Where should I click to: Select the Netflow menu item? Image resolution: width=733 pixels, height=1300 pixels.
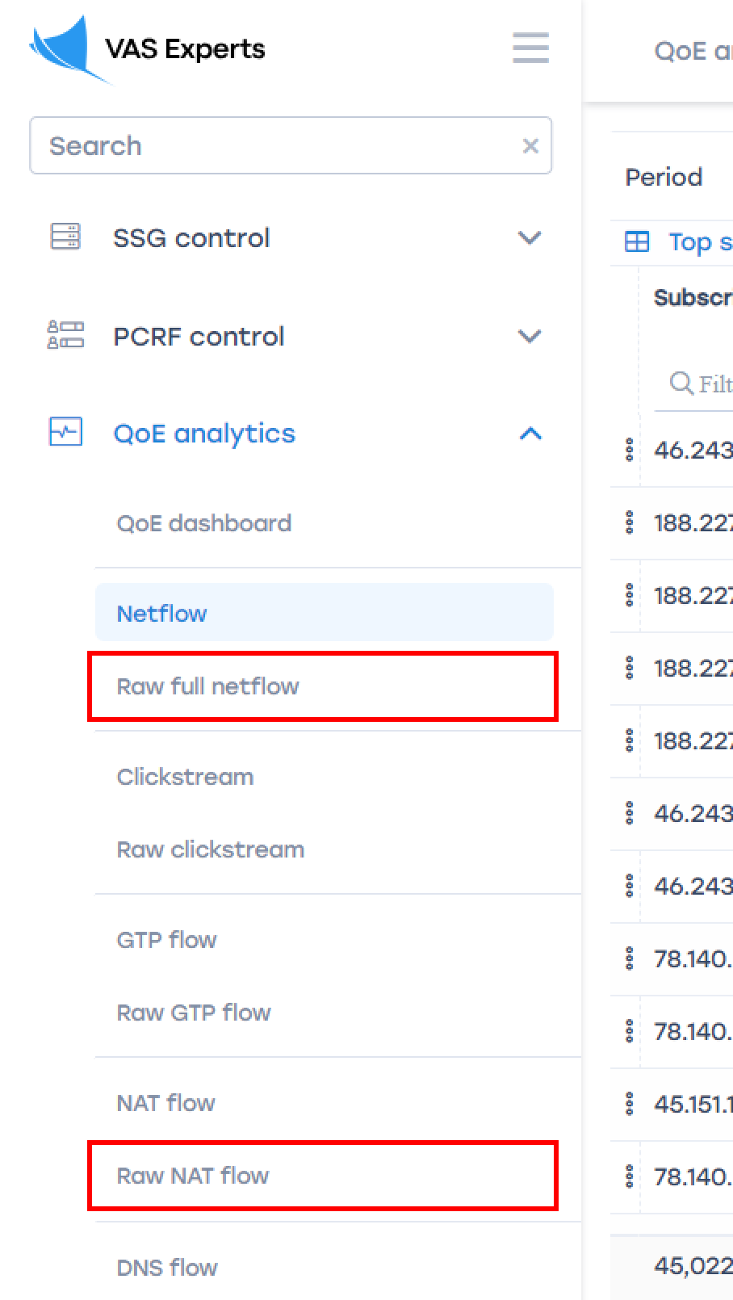point(161,614)
